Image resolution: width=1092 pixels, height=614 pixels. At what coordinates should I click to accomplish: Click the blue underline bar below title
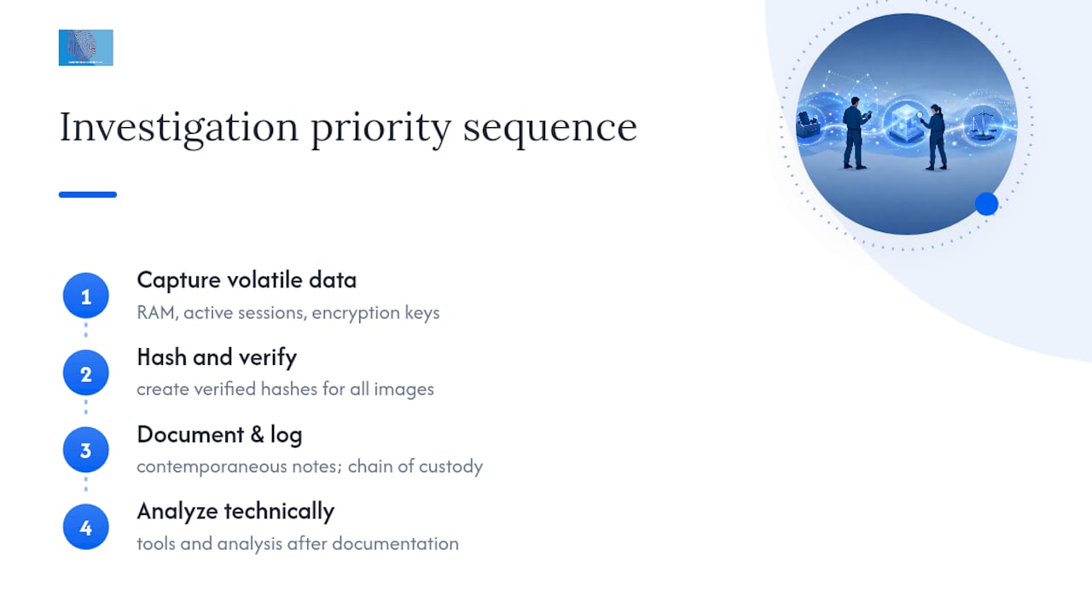87,194
